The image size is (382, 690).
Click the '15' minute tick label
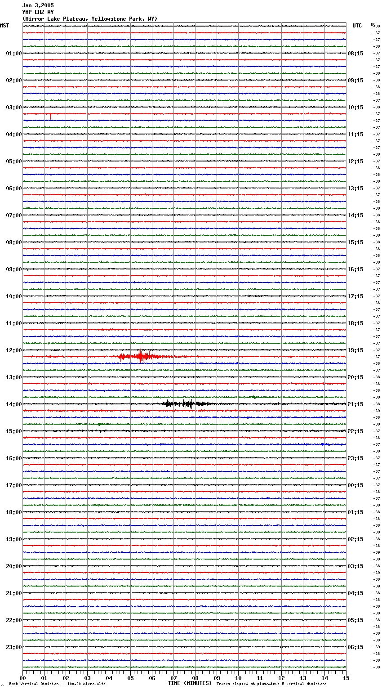[346, 678]
